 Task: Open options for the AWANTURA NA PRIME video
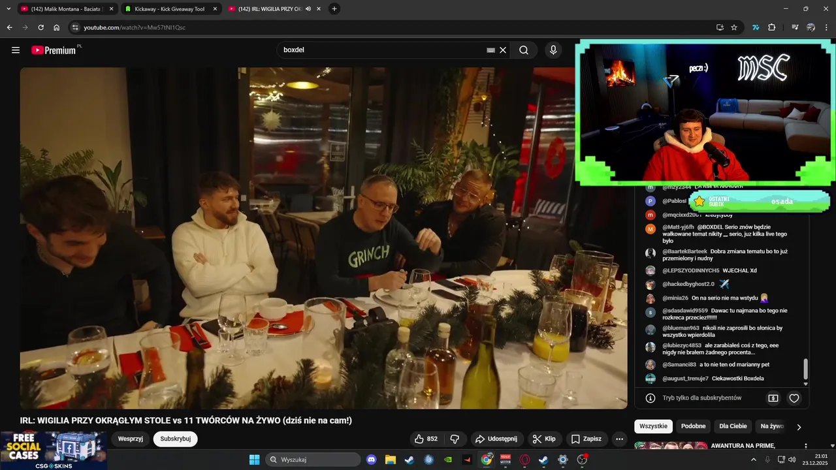tap(805, 446)
